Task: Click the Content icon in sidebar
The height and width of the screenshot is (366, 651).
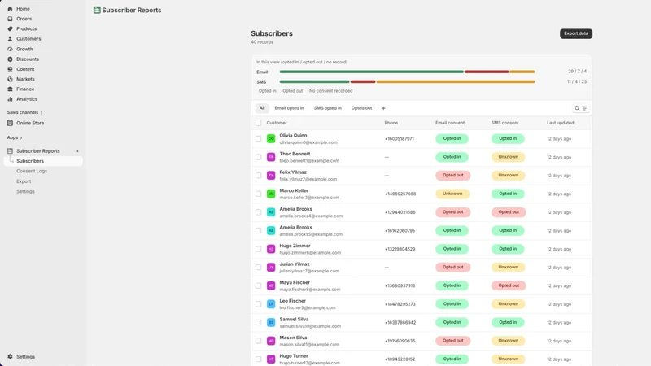Action: pyautogui.click(x=10, y=69)
